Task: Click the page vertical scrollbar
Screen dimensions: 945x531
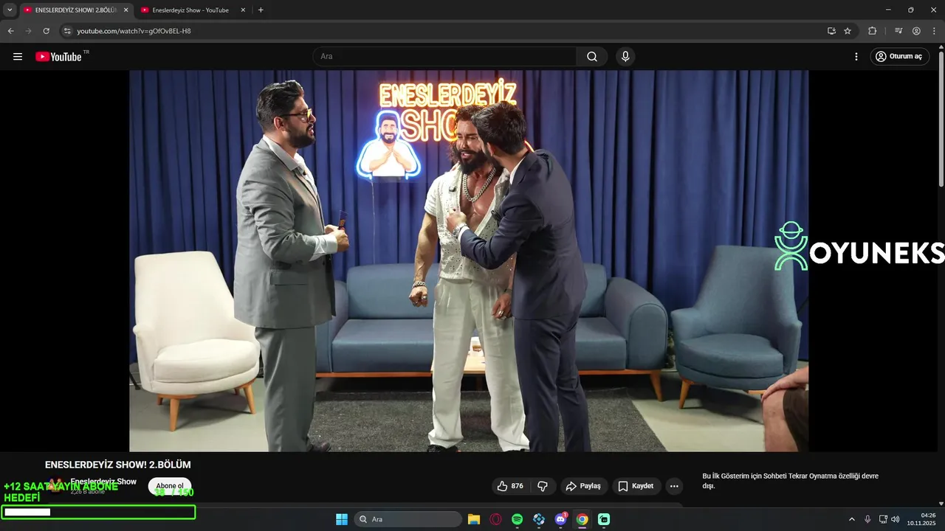Action: [941, 118]
